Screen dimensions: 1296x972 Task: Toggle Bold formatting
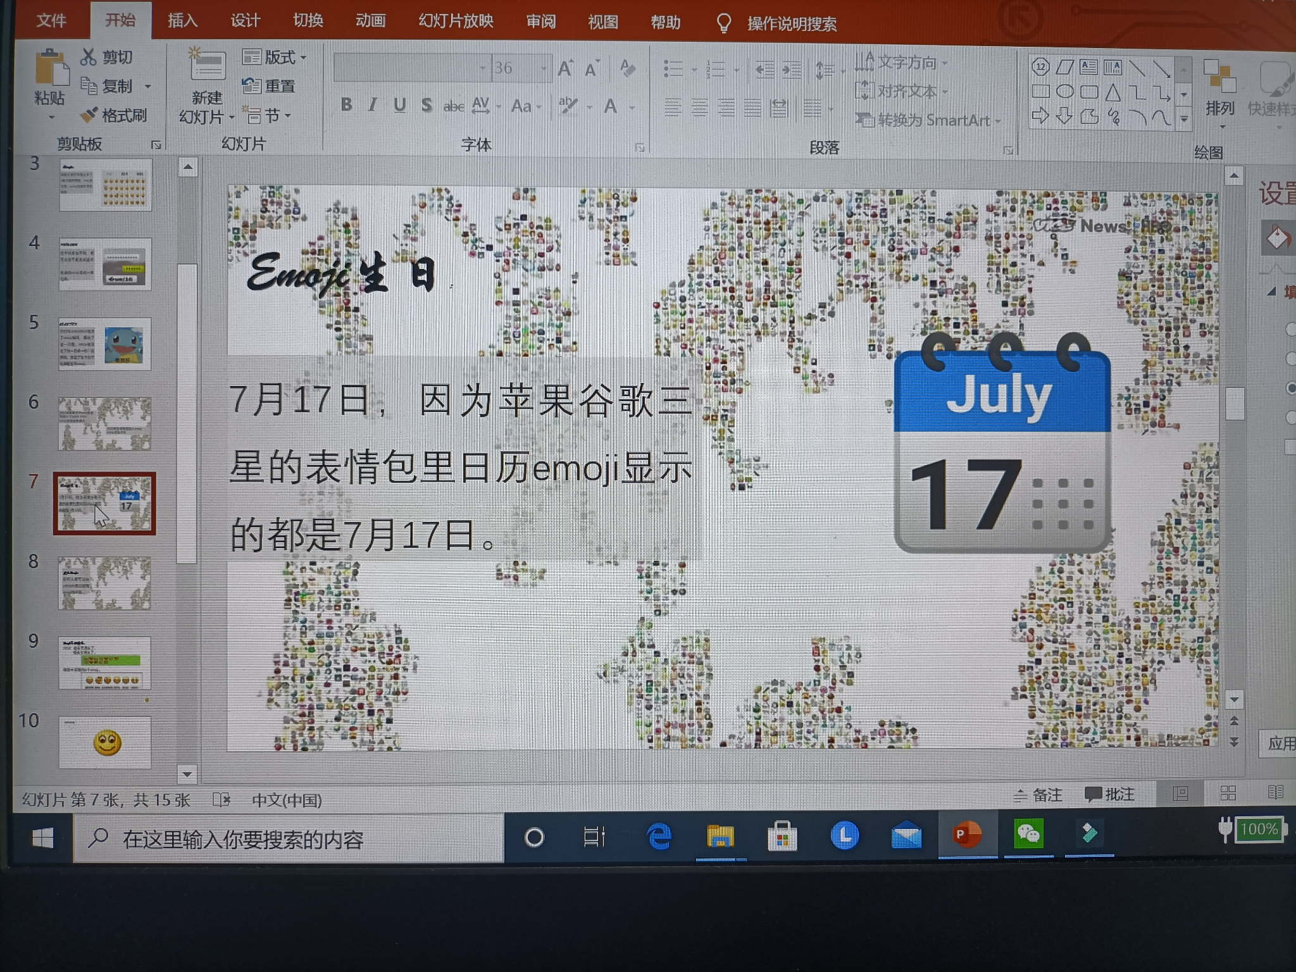[346, 105]
